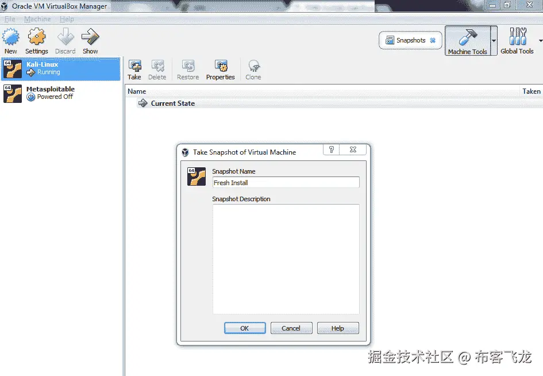Viewport: 543px width, 376px height.
Task: Cancel the Take Snapshot dialog
Action: pos(291,328)
